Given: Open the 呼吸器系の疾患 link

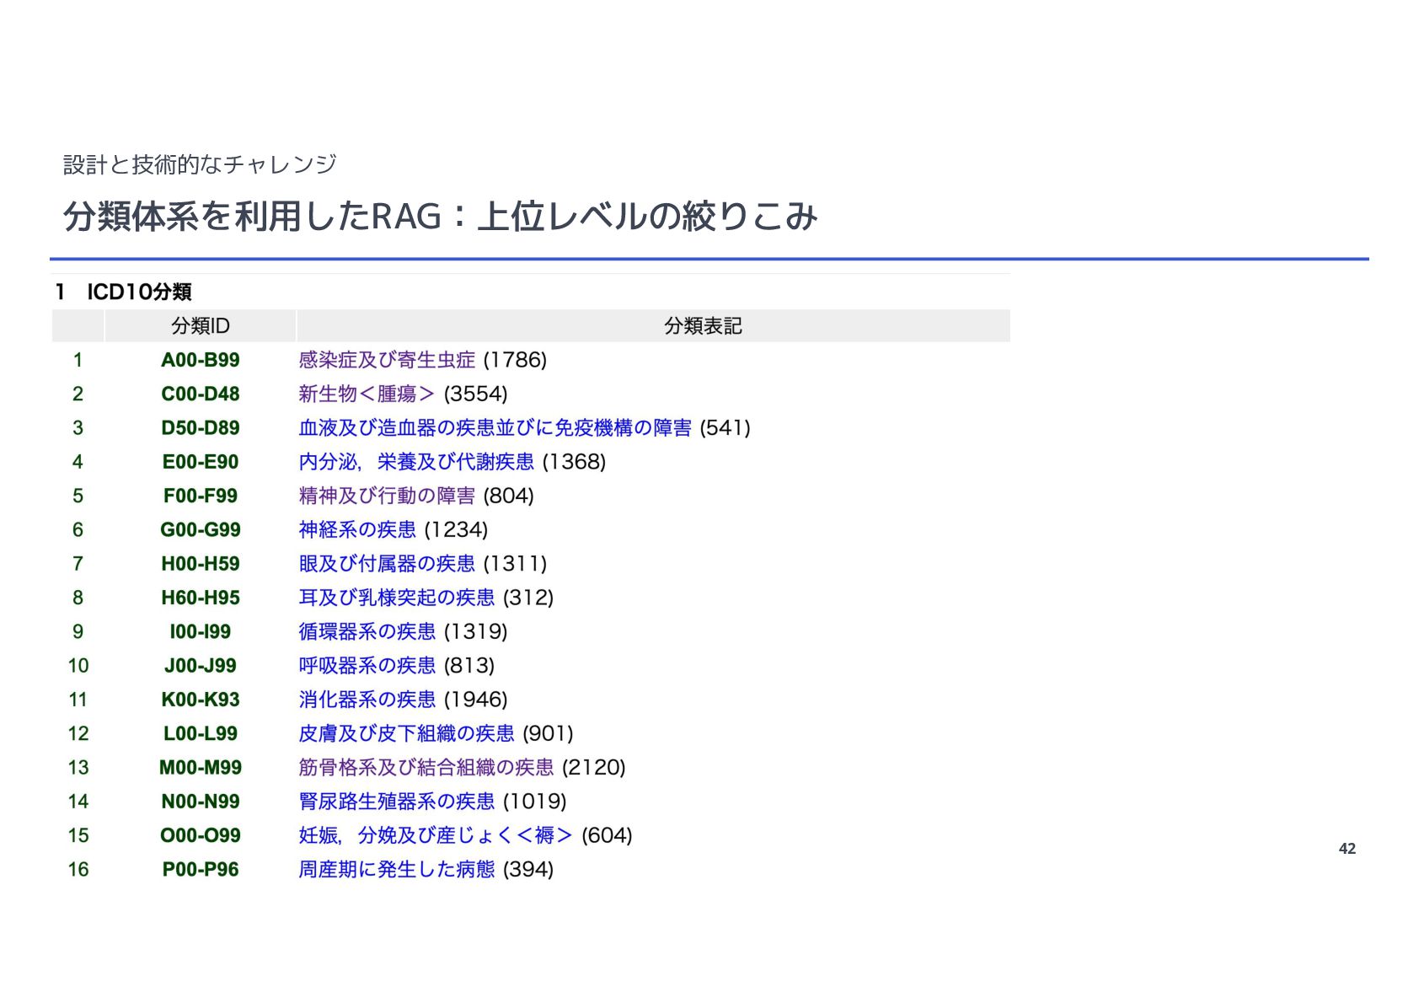Looking at the screenshot, I should [x=367, y=666].
